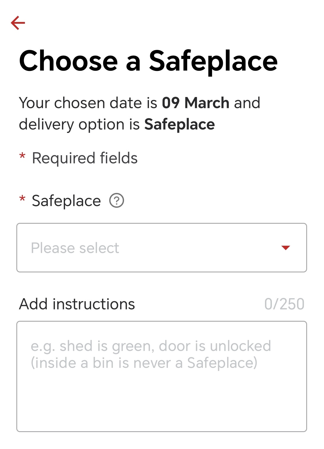The height and width of the screenshot is (449, 324).
Task: Click the bold "09 March" date
Action: (x=196, y=103)
